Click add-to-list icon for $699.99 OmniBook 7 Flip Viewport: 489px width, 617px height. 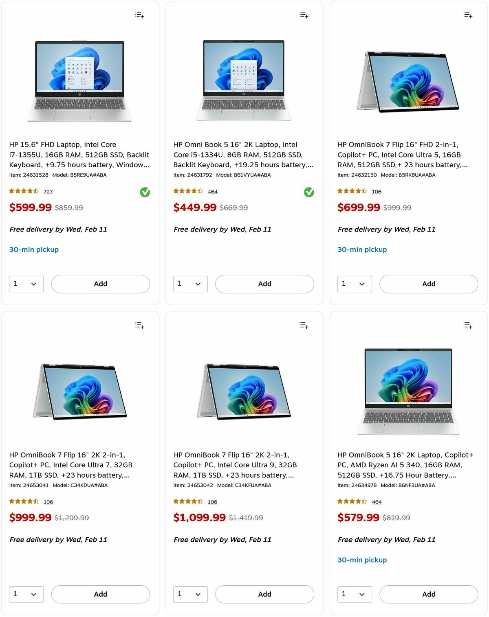(468, 15)
